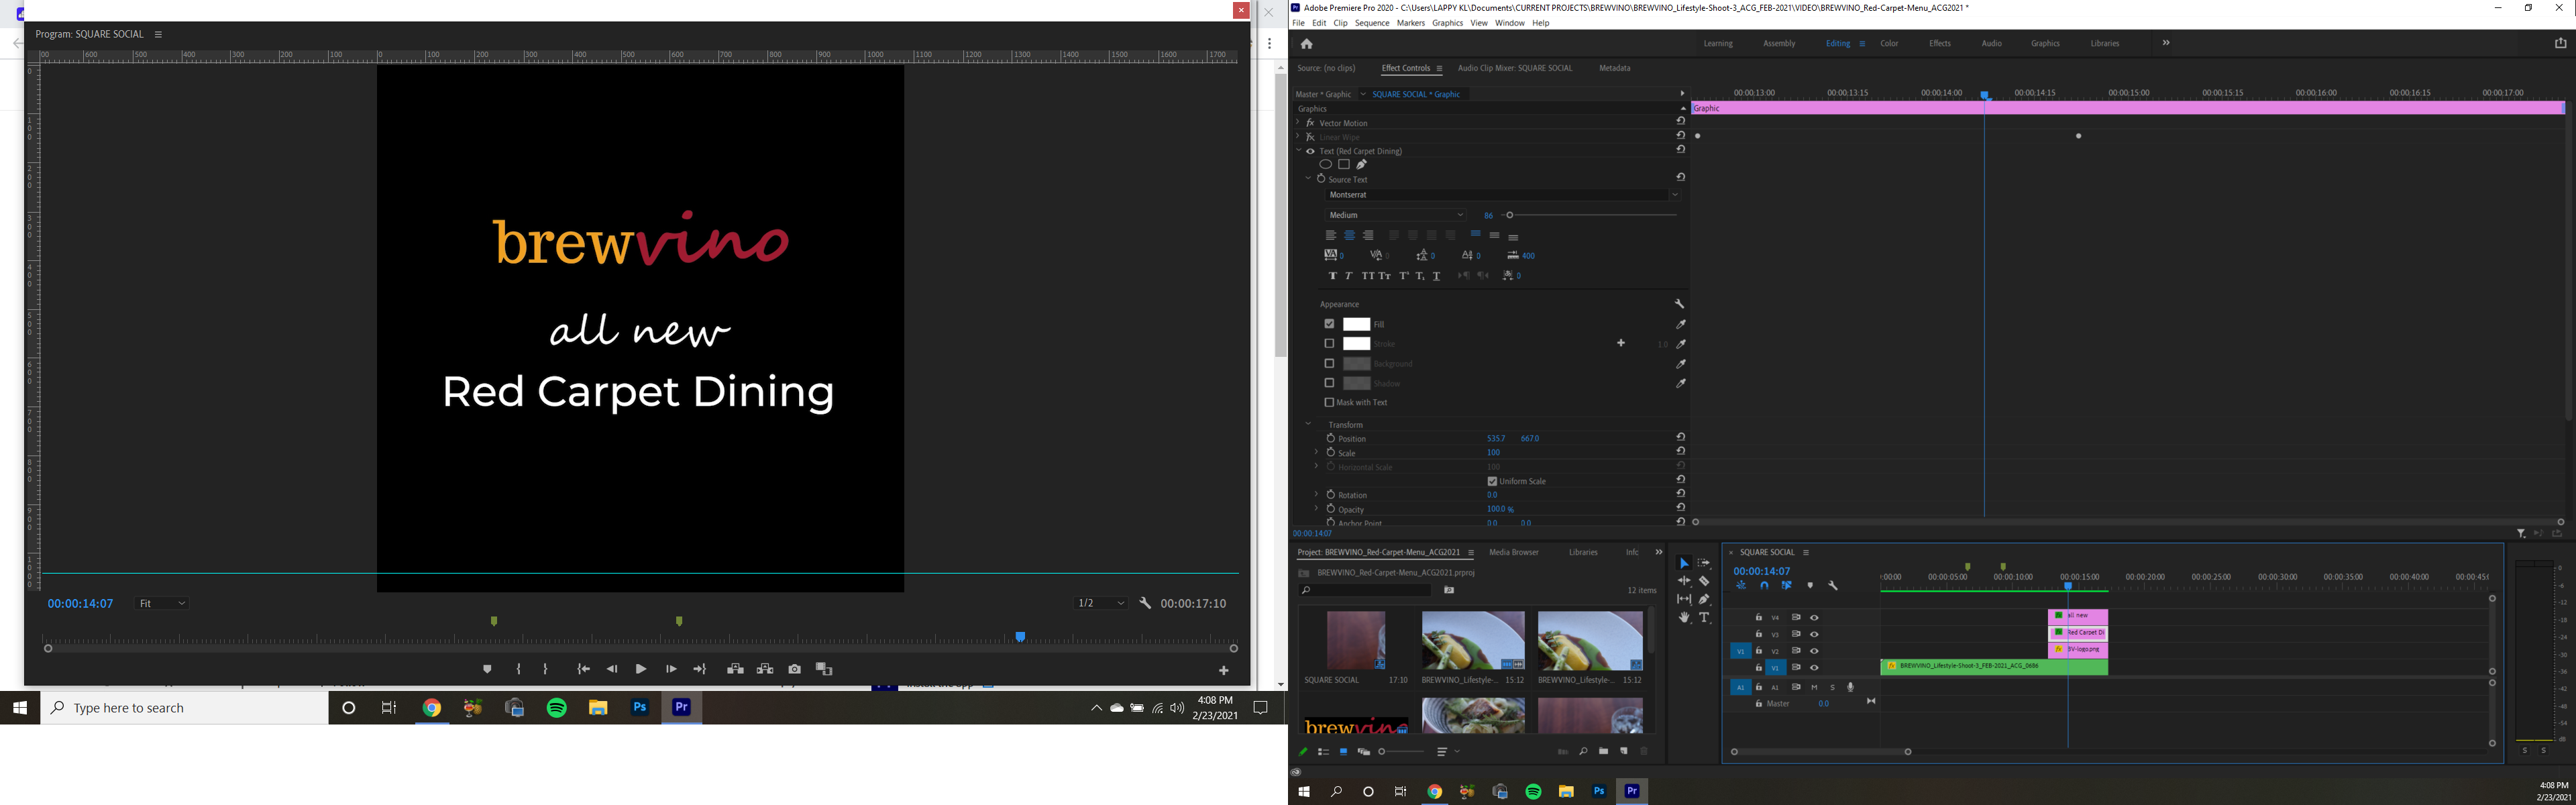This screenshot has height=805, width=2576.
Task: Select the Razor tool in the timeline
Action: (1705, 582)
